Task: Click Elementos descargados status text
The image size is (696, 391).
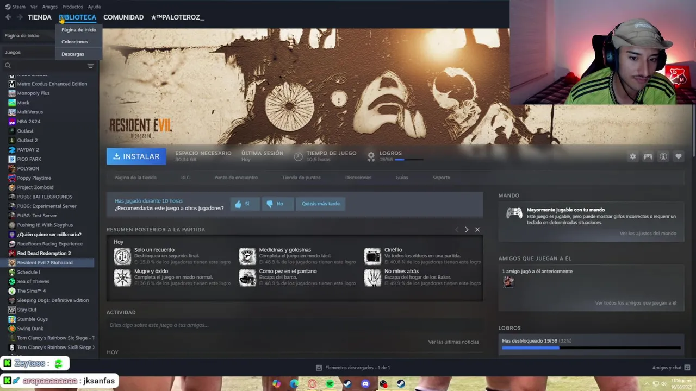Action: click(x=358, y=368)
